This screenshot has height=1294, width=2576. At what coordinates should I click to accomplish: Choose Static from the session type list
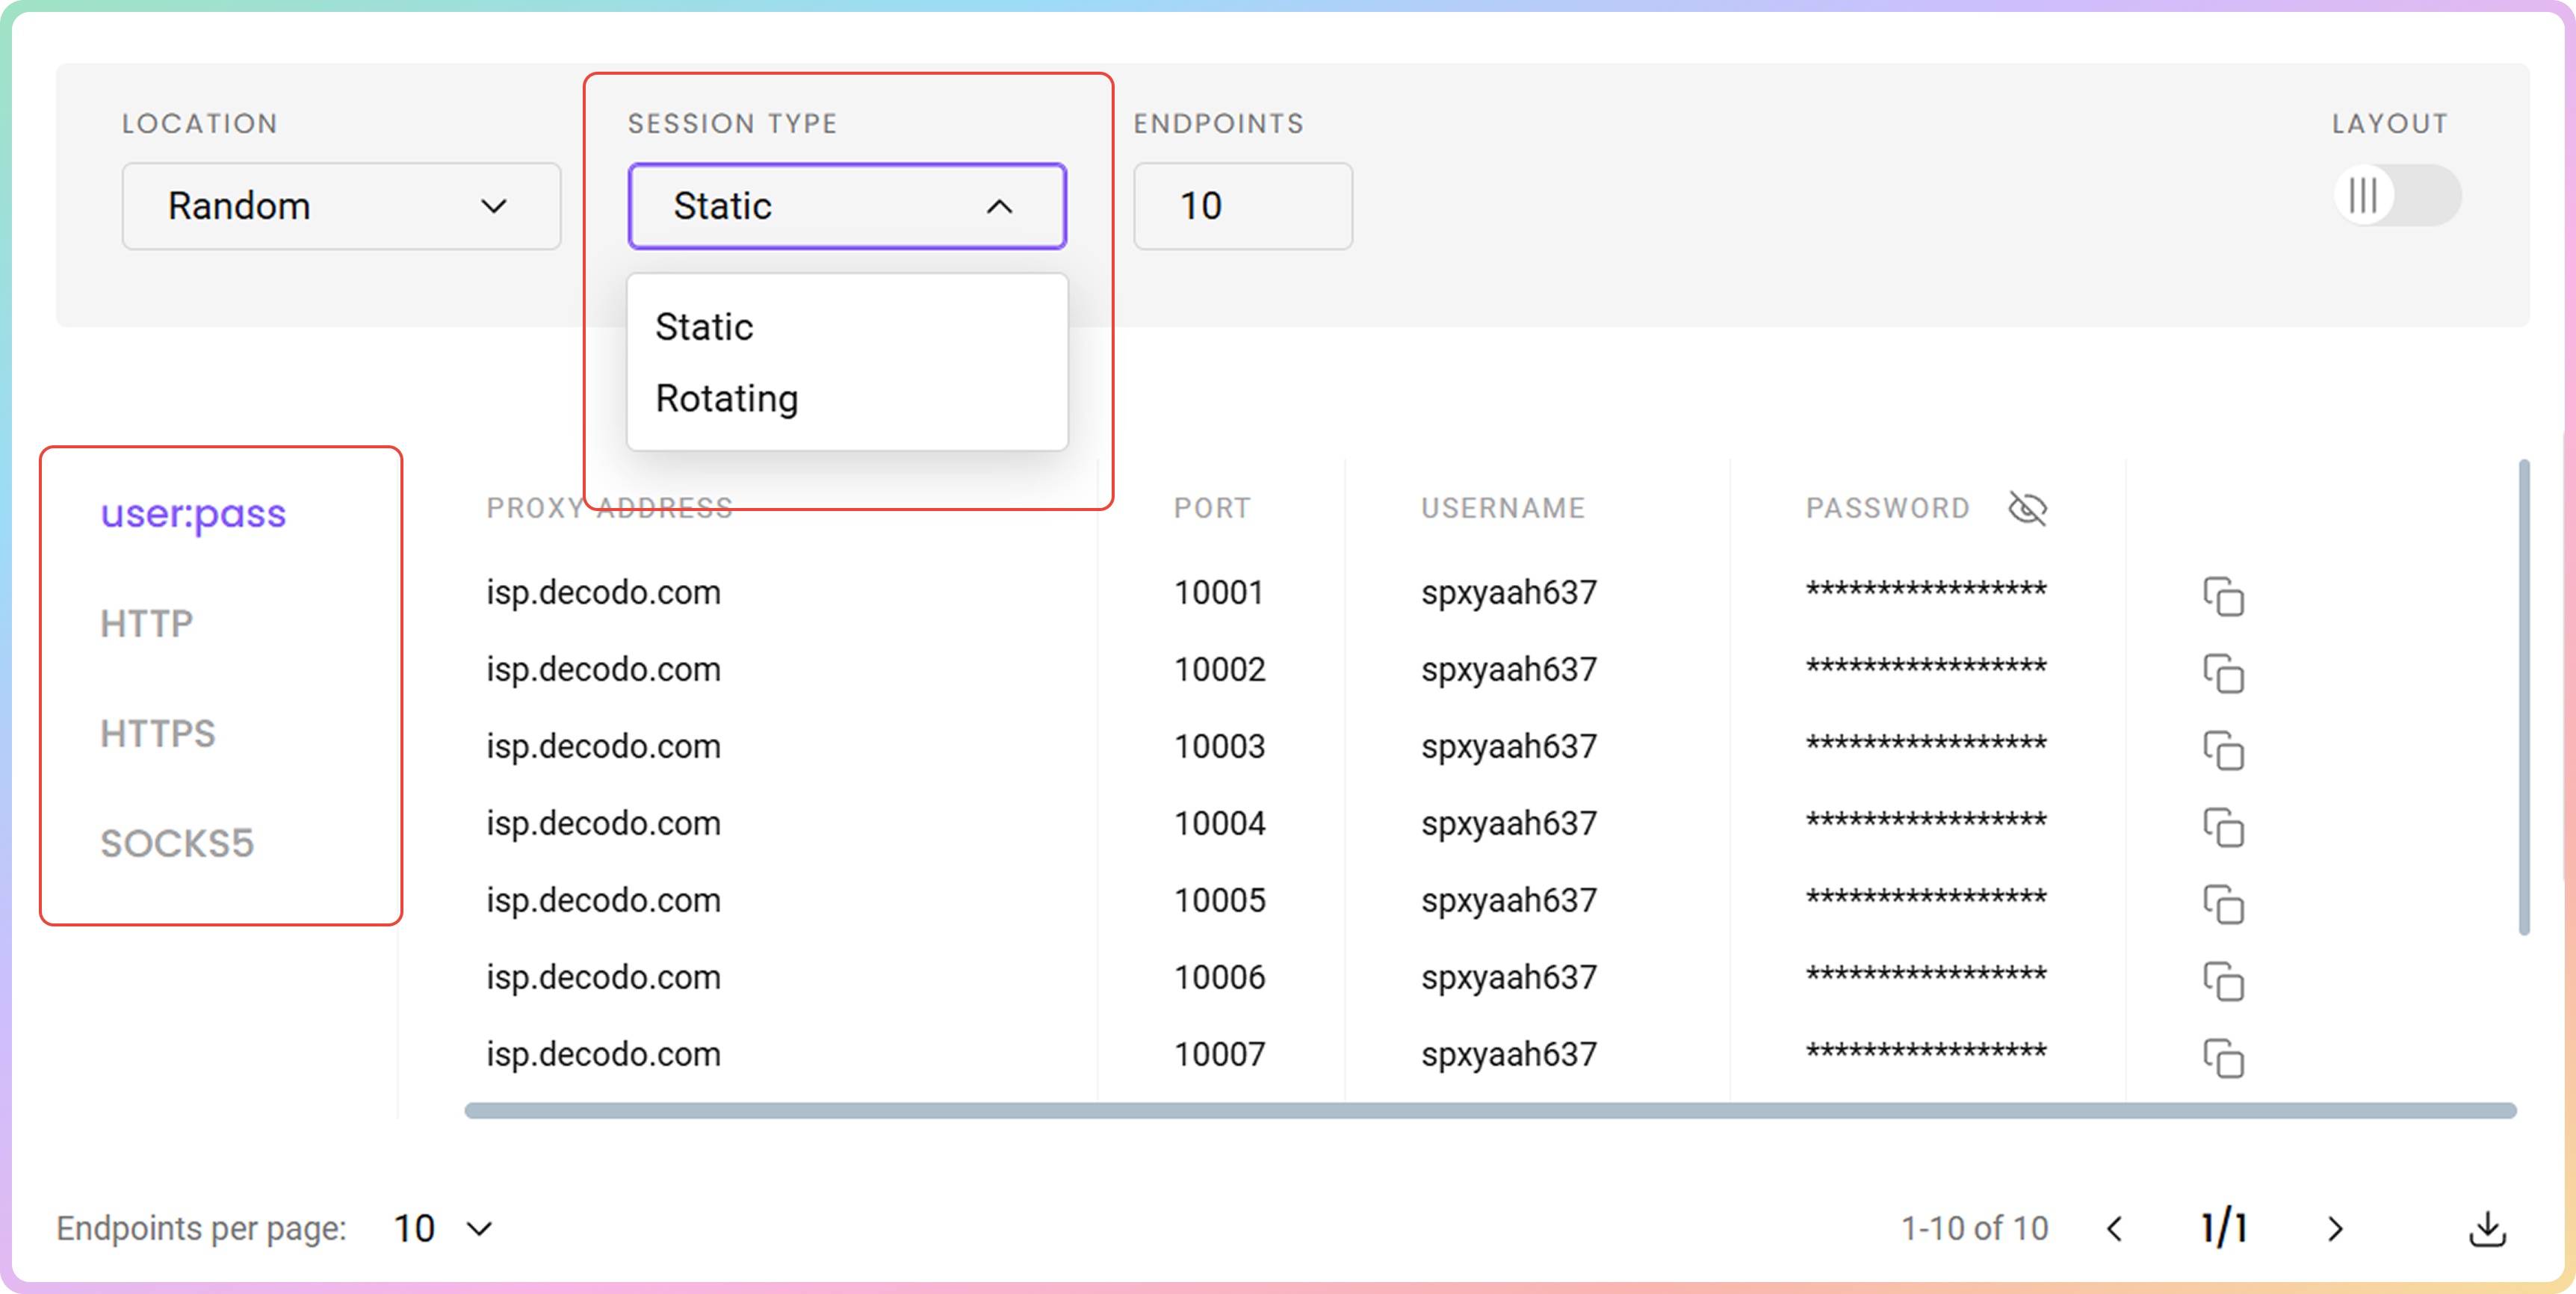tap(704, 327)
